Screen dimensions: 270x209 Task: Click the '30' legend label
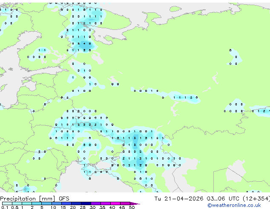[93, 207]
